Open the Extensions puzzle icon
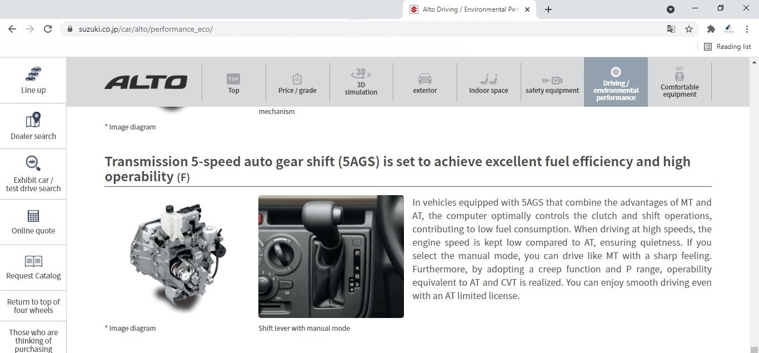The height and width of the screenshot is (353, 759). click(711, 29)
